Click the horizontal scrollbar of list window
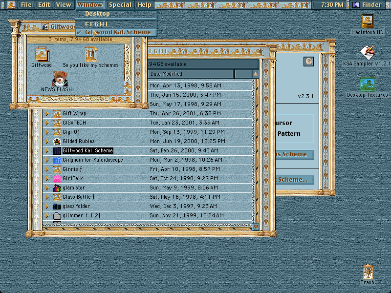This screenshot has width=391, height=293. 147,227
